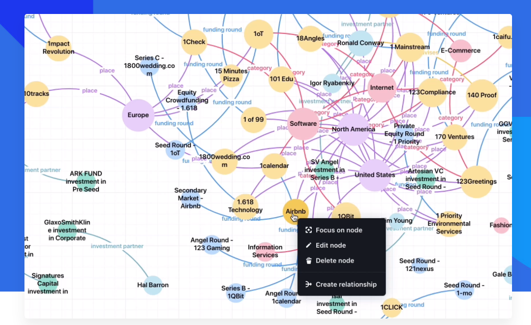Select the 1Check node
Viewport: 531px width, 325px height.
point(194,42)
